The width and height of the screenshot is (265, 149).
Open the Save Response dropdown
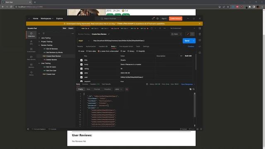point(188,84)
